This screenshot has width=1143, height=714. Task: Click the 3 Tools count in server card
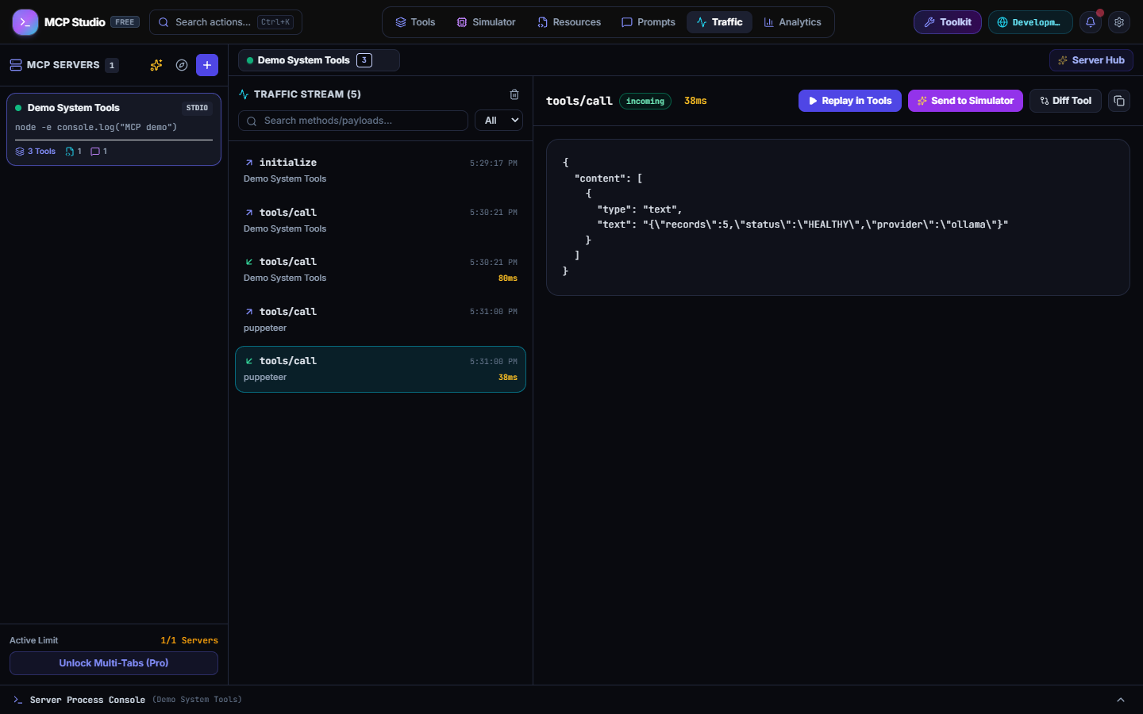pyautogui.click(x=36, y=152)
